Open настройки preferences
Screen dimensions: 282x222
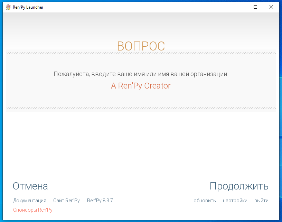(235, 201)
